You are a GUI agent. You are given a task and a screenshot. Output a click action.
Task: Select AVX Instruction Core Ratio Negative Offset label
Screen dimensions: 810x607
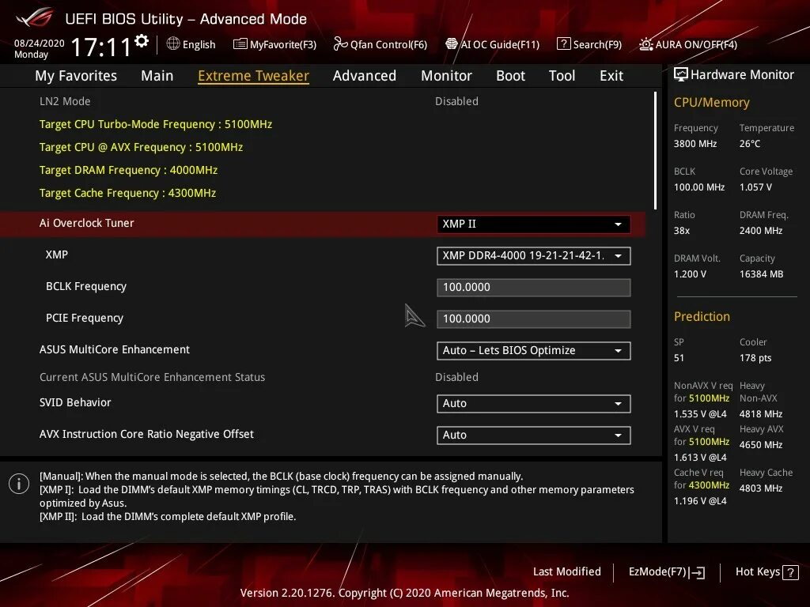pos(146,434)
